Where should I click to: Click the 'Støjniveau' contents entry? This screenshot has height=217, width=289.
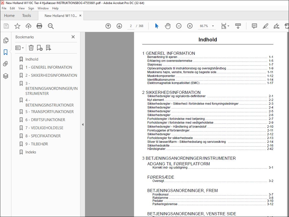[x=154, y=65]
